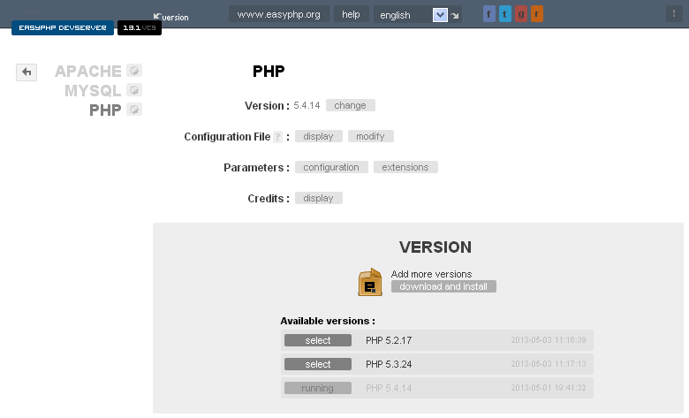Click the running button for PHP 5.4.14
689x418 pixels.
click(318, 388)
